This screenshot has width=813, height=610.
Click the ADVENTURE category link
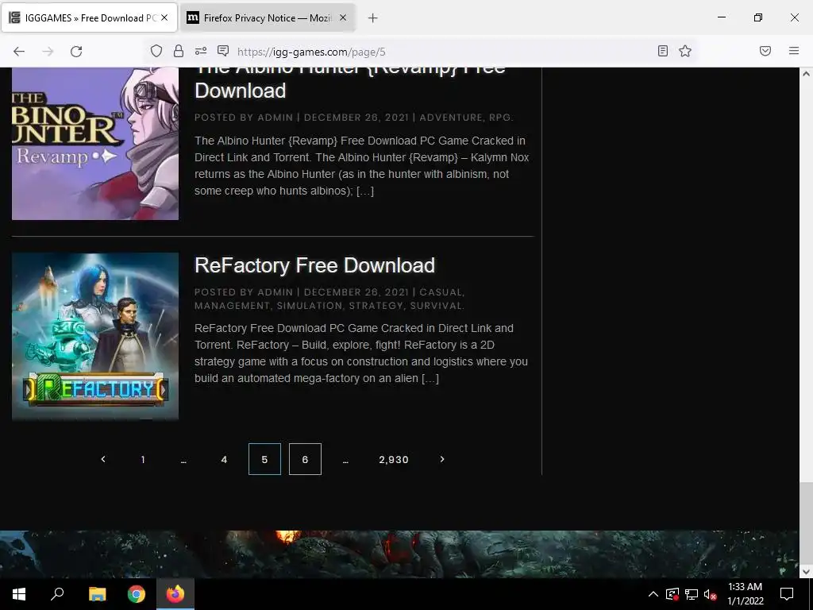pos(451,118)
